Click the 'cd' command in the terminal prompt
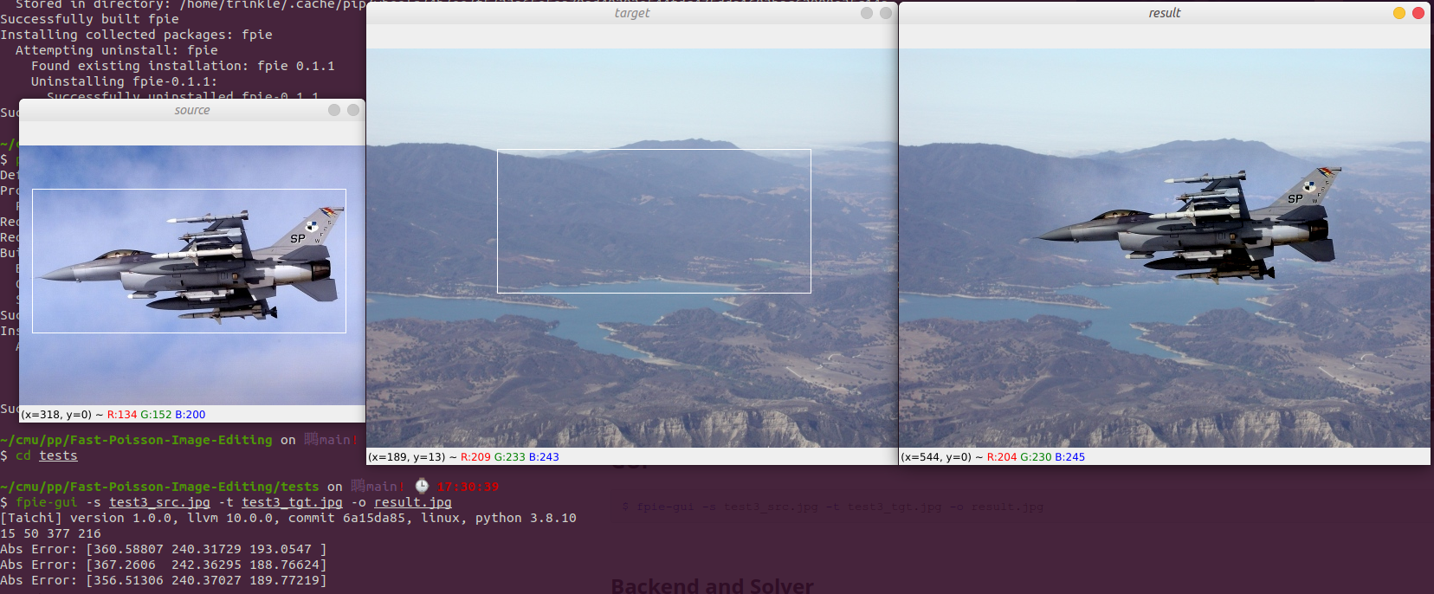Screen dimensions: 1434x594 click(x=23, y=455)
